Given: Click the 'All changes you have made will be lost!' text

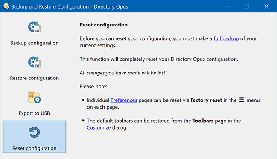Looking at the screenshot, I should click(x=123, y=73).
